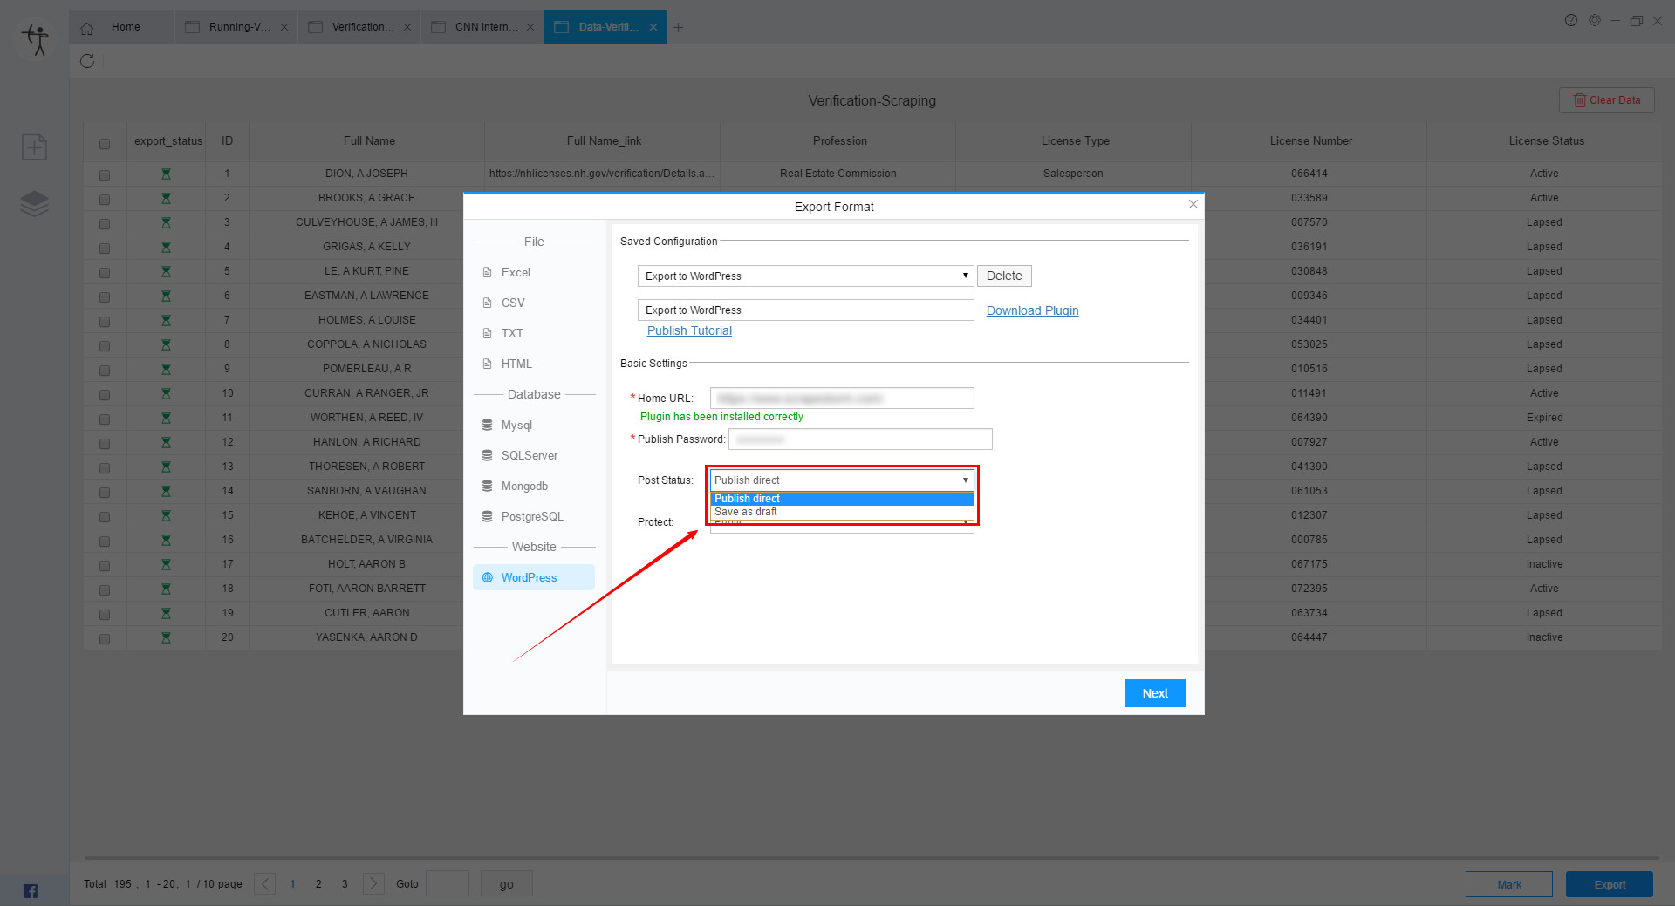Select SQLServer database export
Viewport: 1675px width, 906px height.
click(x=534, y=455)
